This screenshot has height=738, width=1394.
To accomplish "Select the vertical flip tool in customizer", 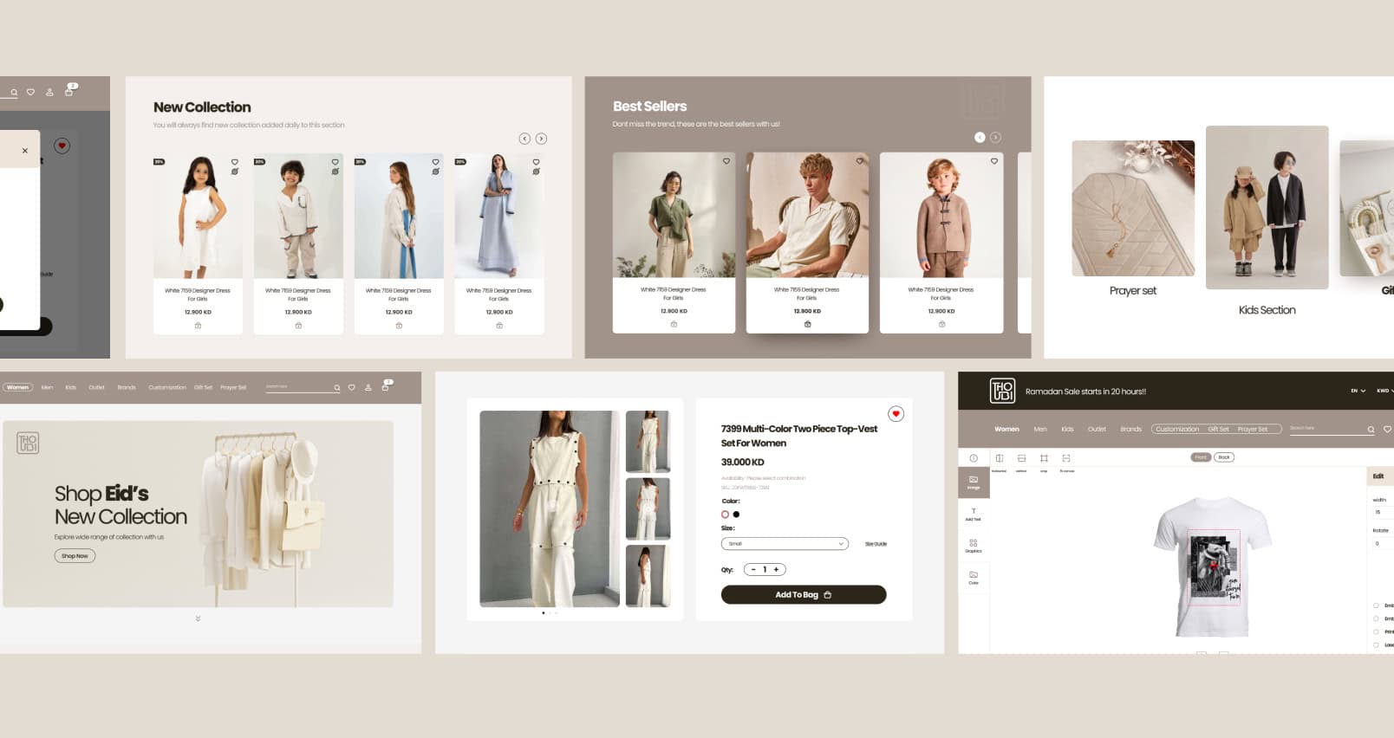I will point(1021,458).
